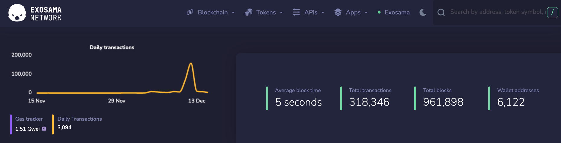Click the Daily transactions chart peak
The image size is (561, 143).
click(x=191, y=63)
